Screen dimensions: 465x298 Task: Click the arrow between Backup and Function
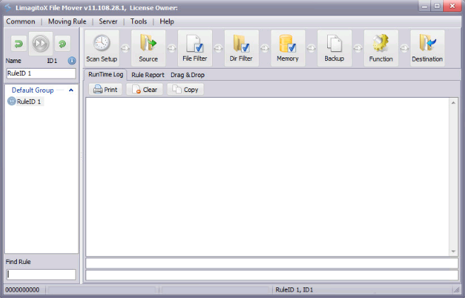tap(358, 48)
